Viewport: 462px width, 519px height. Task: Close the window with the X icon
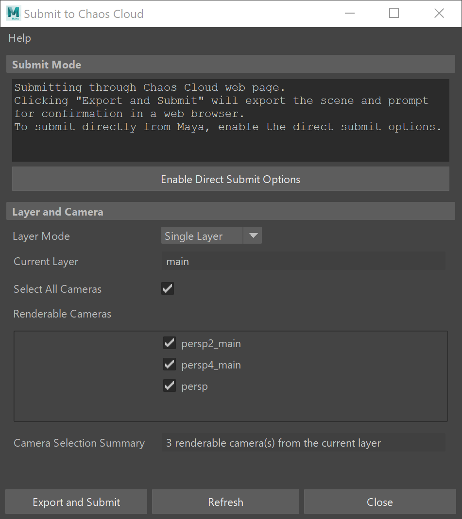(439, 13)
